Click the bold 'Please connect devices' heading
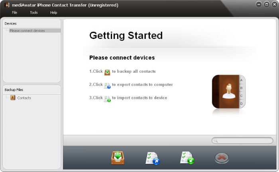This screenshot has height=172, width=279. (122, 58)
